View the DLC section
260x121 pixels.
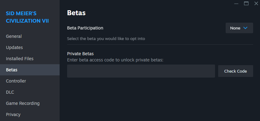30,92
